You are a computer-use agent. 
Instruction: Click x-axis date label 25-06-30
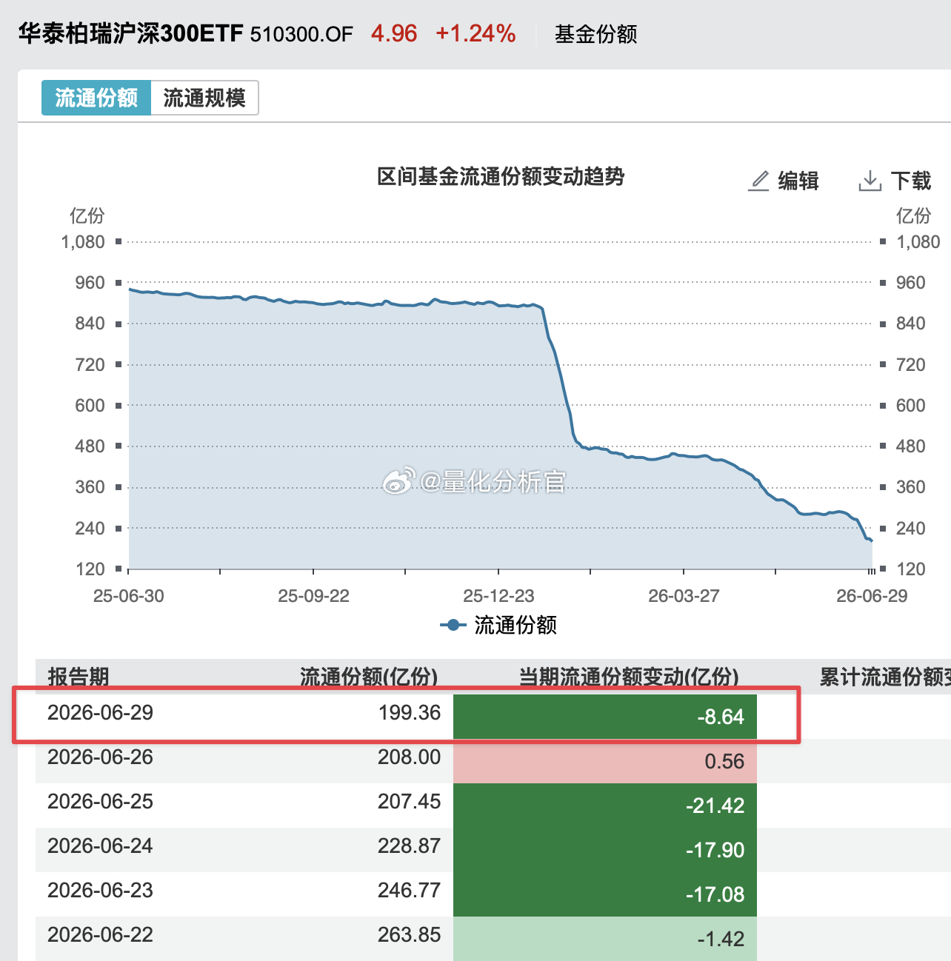(129, 595)
